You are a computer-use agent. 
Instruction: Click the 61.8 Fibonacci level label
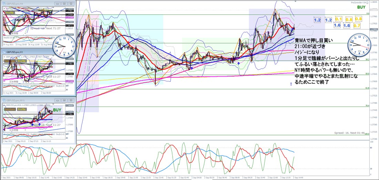point(367,88)
